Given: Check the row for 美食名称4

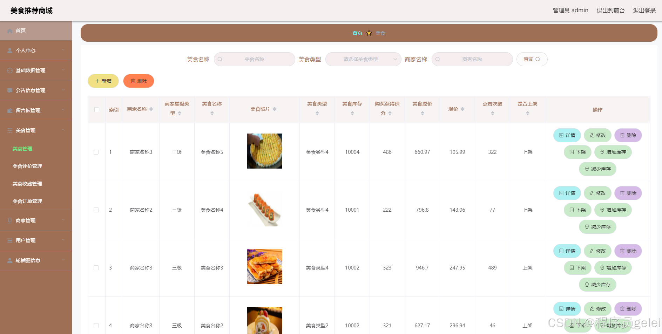Looking at the screenshot, I should point(96,210).
